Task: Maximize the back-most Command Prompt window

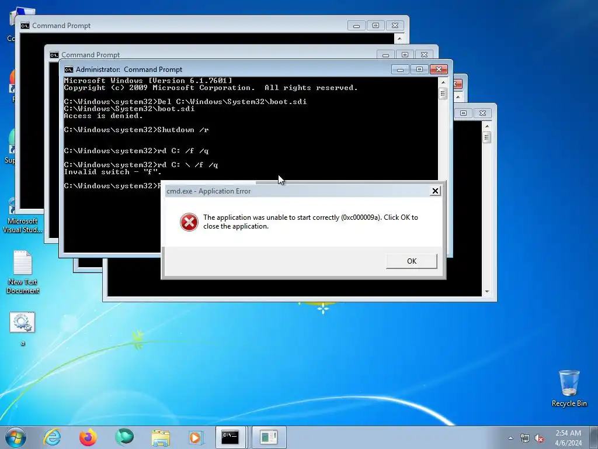Action: coord(376,26)
